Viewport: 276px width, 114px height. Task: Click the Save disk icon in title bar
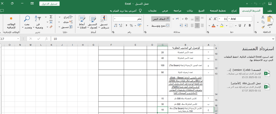[270, 4]
